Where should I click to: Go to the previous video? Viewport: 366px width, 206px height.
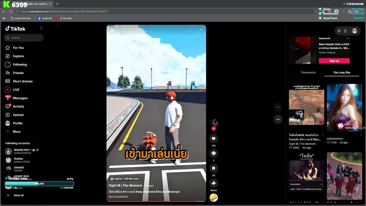coord(278,107)
